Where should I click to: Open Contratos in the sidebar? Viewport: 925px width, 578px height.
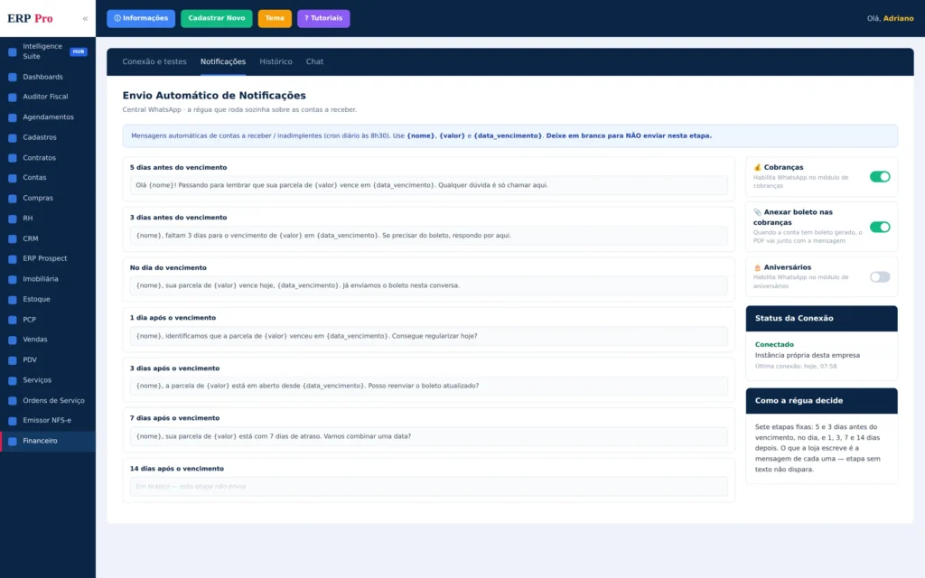[x=48, y=158]
